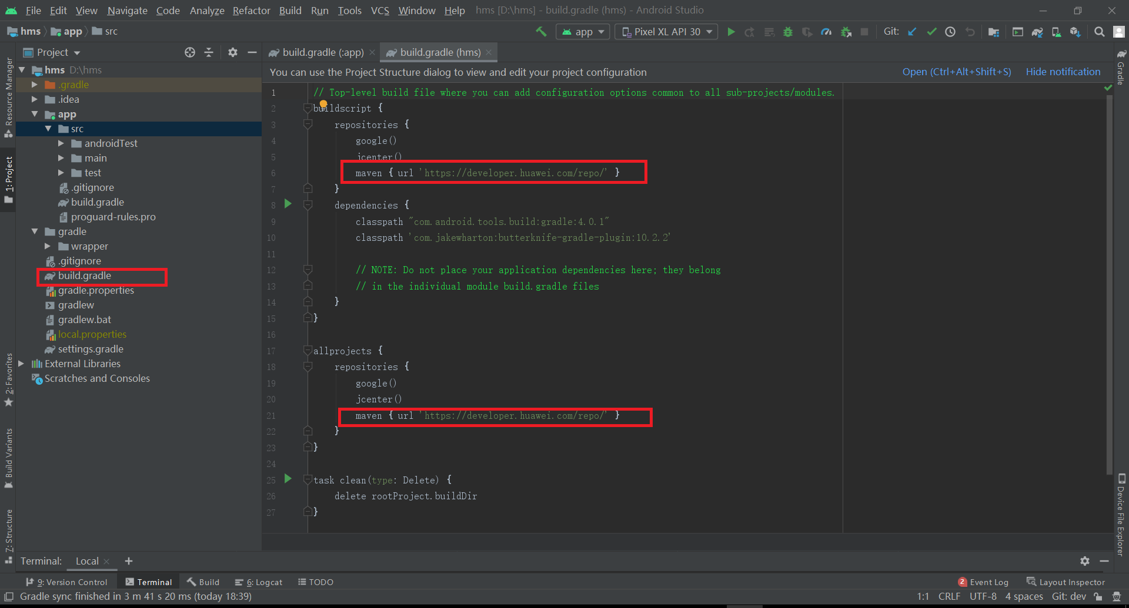Click Git rollback undo icon
This screenshot has height=608, width=1129.
pyautogui.click(x=970, y=32)
